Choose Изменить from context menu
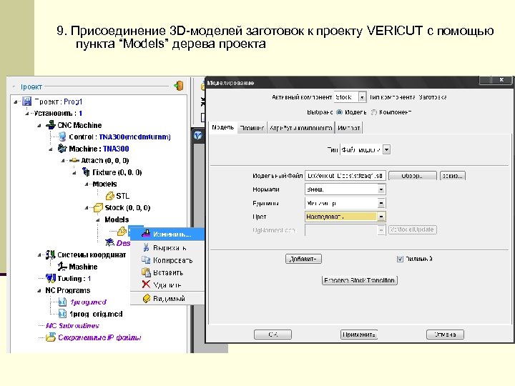 pos(167,234)
